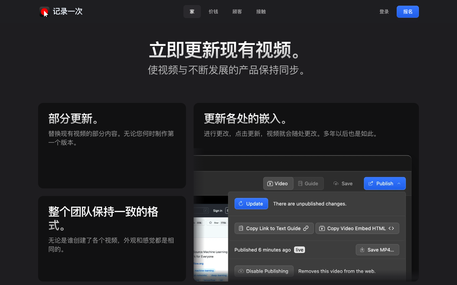Click the download icon on the Save MP4 button
This screenshot has height=285, width=457.
click(x=362, y=250)
